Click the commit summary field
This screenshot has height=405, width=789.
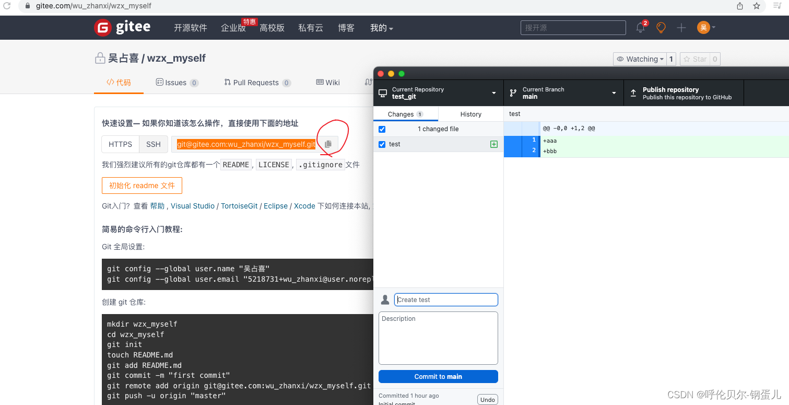[446, 299]
